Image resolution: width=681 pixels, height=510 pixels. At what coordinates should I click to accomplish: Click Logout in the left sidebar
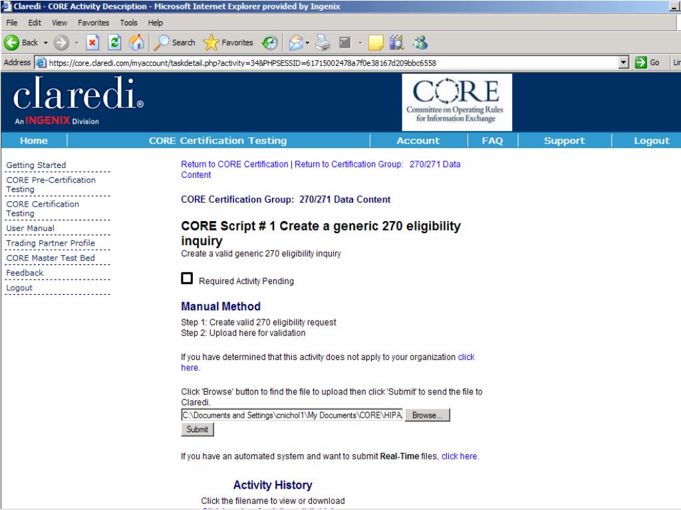click(19, 288)
